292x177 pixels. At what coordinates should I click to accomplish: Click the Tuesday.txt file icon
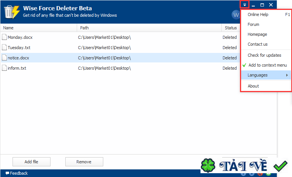coord(4,48)
